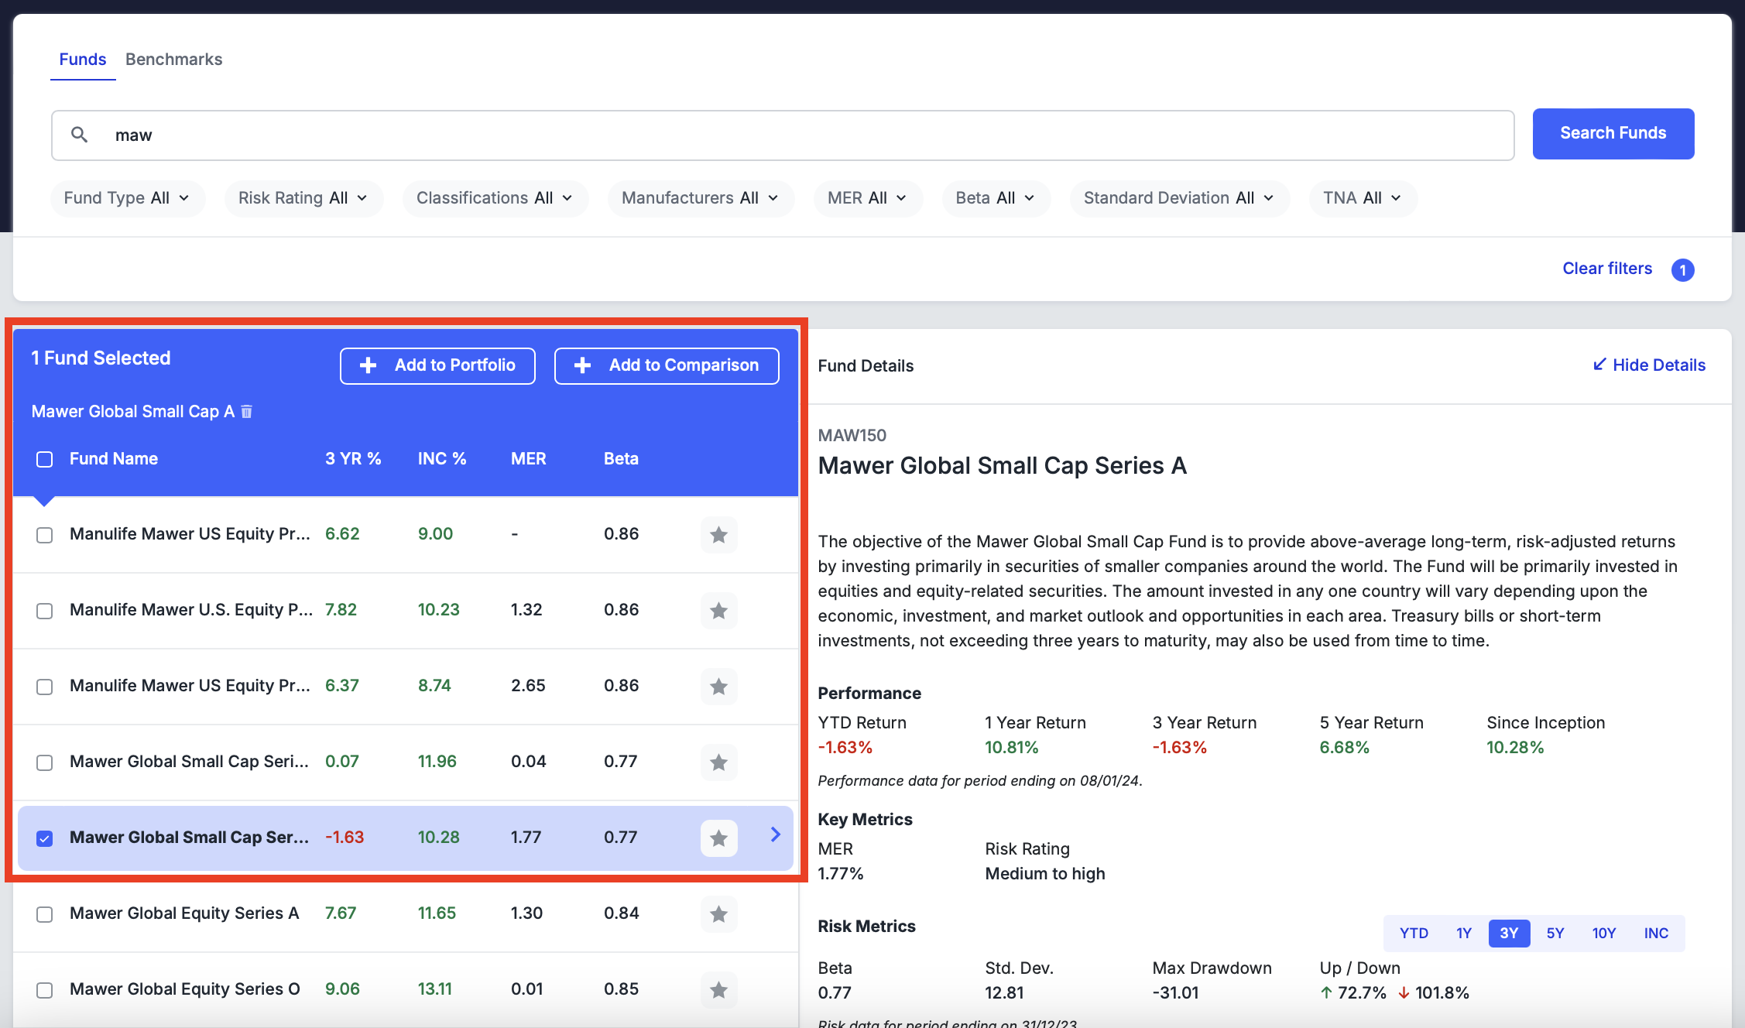Click Add to Comparison
This screenshot has width=1745, height=1028.
click(x=667, y=365)
